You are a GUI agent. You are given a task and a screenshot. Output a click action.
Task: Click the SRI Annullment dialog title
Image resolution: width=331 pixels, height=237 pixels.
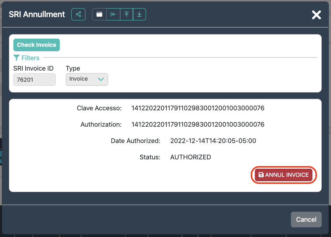point(37,14)
